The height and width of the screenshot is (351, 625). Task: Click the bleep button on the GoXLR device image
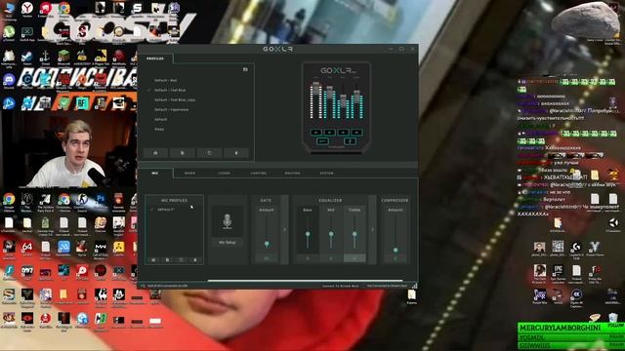click(322, 140)
